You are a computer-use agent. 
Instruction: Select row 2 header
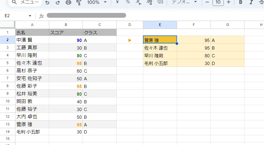tap(8, 40)
